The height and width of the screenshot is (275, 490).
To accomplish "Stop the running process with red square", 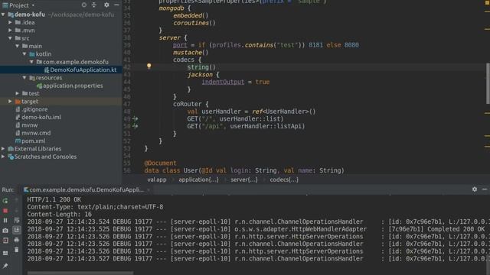I will point(5,211).
